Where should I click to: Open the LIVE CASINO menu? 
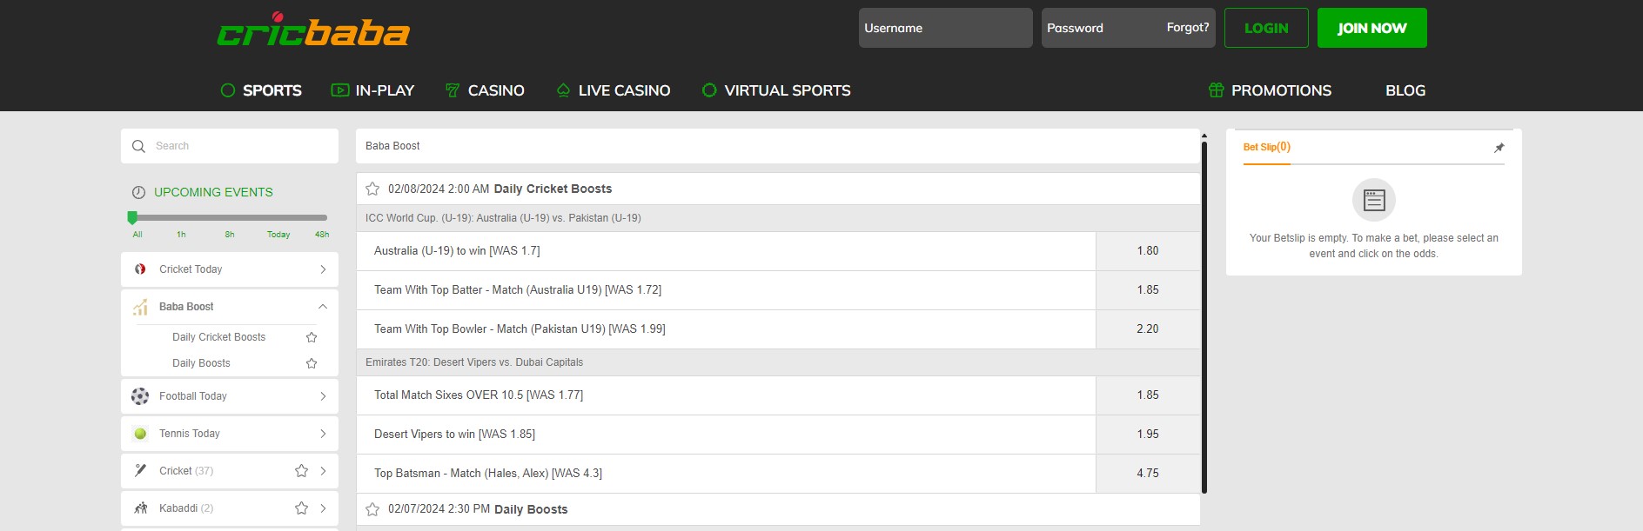tap(614, 90)
